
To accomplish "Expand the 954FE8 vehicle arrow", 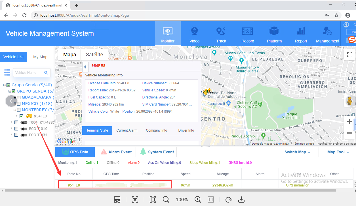I will pyautogui.click(x=16, y=116).
